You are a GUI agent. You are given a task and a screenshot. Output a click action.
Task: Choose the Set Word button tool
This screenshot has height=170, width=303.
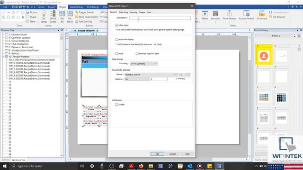tap(70, 17)
